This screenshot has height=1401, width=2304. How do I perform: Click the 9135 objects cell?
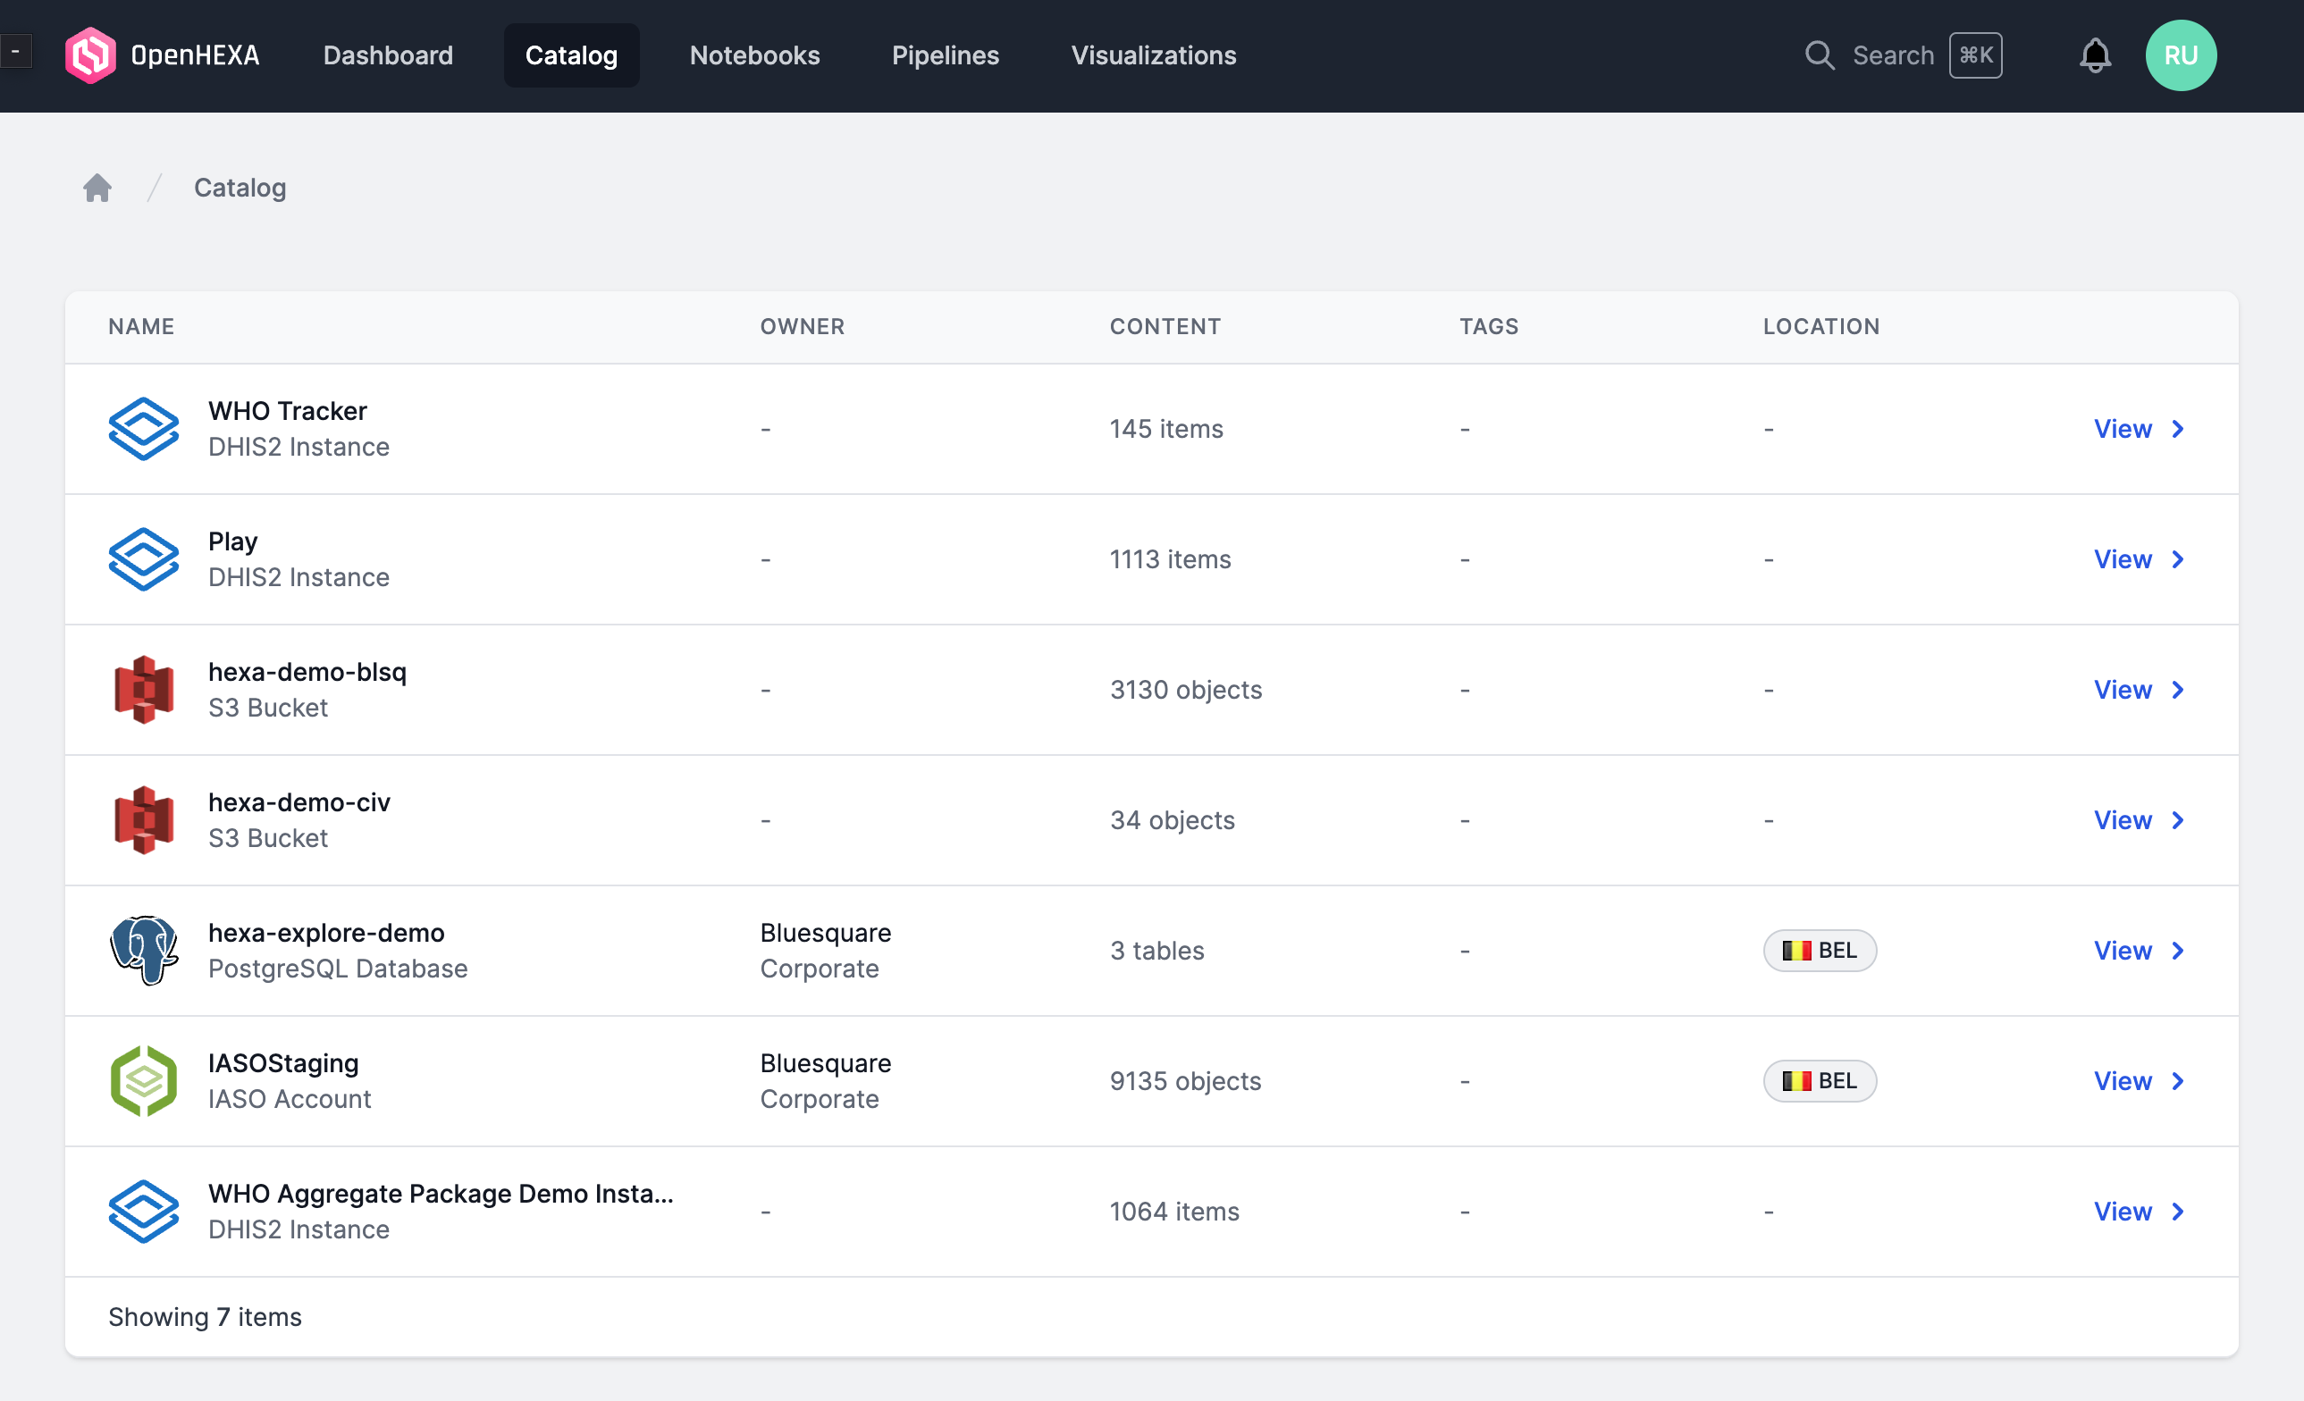1185,1080
